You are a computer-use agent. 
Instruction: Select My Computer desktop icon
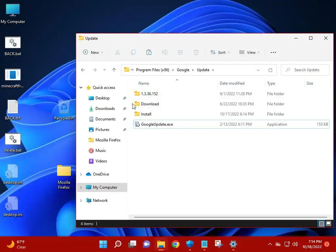(x=13, y=14)
